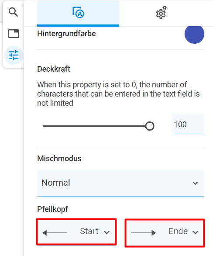
Task: Click the Deckkraft slider handle
Action: coord(150,126)
